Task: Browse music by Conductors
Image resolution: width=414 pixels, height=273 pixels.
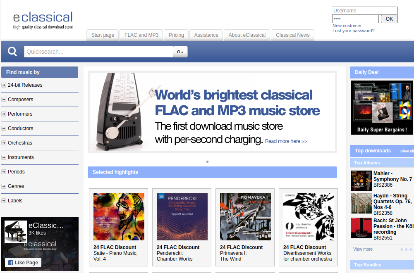Action: coord(21,129)
